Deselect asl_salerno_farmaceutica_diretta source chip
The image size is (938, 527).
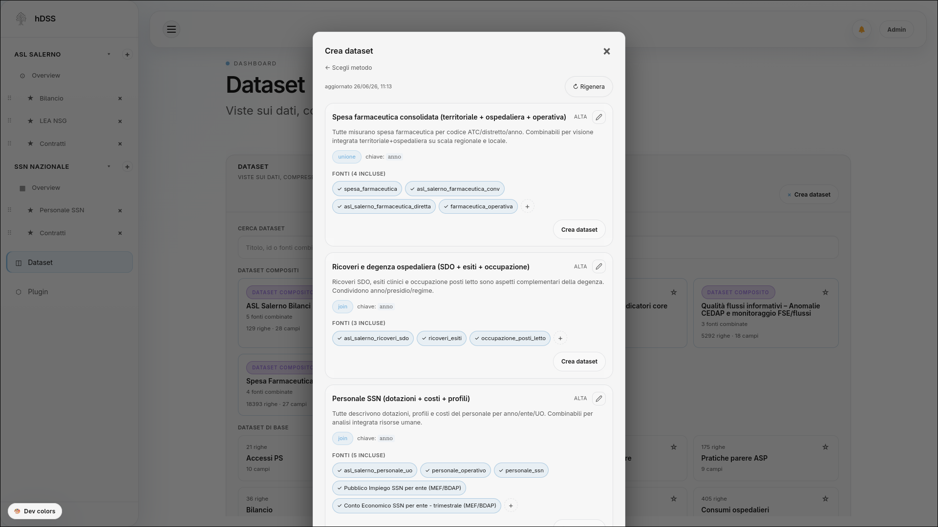pos(384,207)
